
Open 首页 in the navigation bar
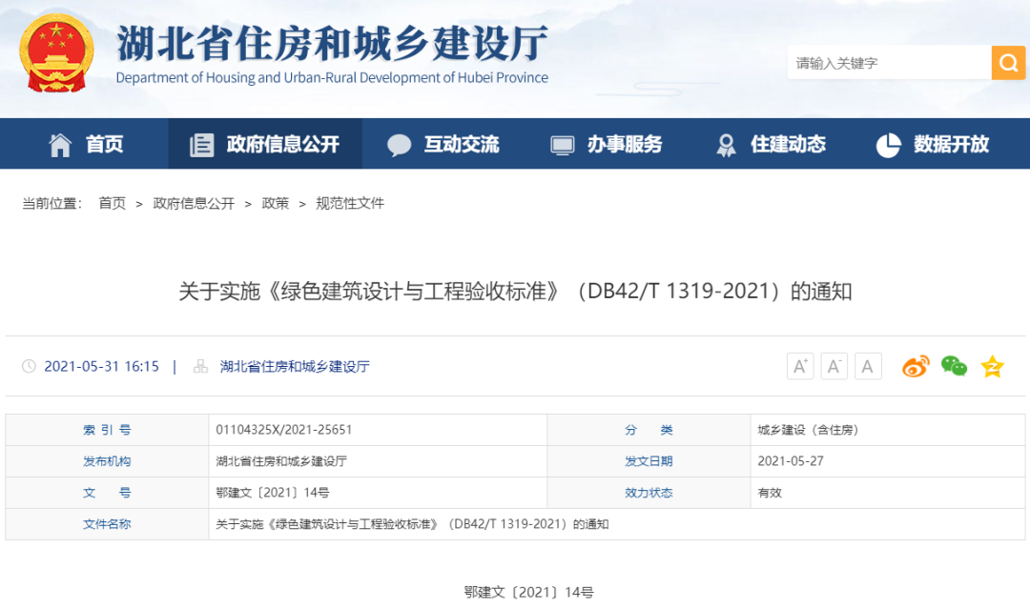86,144
